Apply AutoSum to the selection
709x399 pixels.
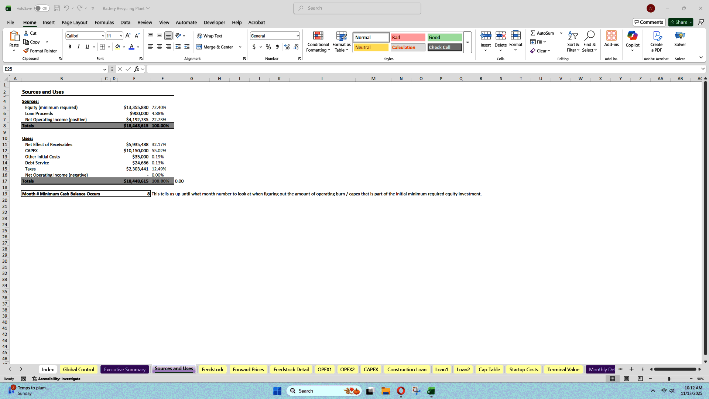click(x=542, y=33)
